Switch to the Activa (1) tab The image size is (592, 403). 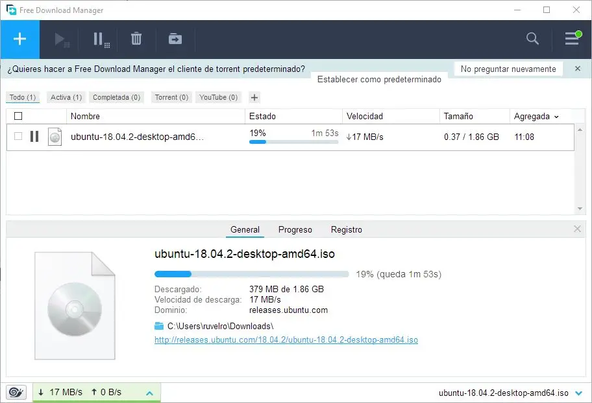click(x=66, y=97)
